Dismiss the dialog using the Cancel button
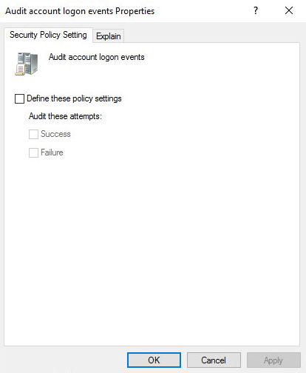This screenshot has height=373, width=306. tap(214, 360)
